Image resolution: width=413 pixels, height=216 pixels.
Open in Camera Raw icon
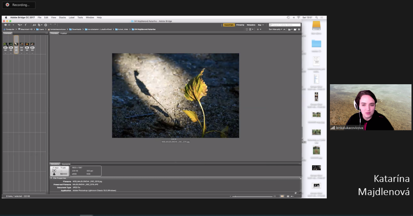(x=46, y=25)
